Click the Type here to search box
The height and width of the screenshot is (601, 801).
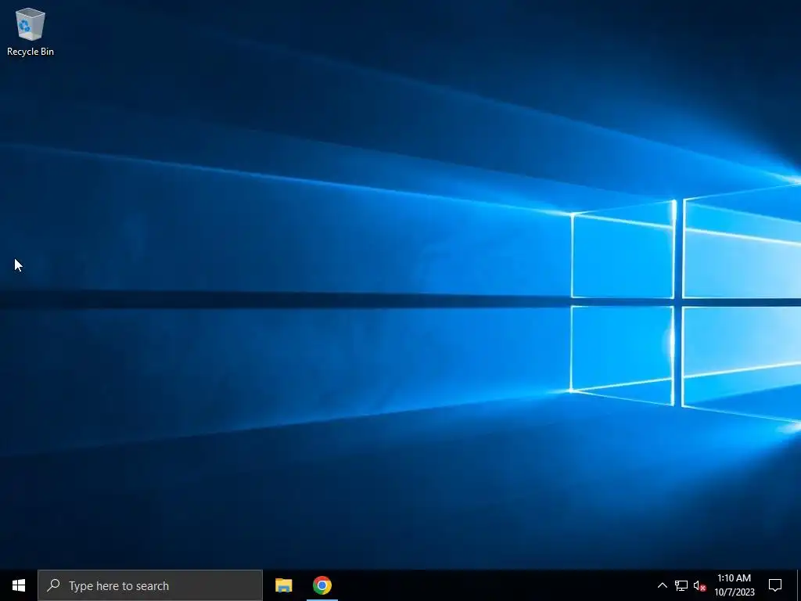[150, 585]
